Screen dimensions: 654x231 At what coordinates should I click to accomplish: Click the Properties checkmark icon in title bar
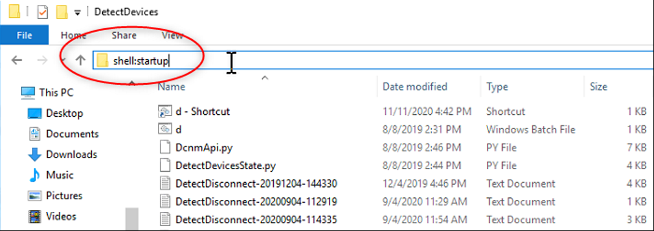tap(42, 12)
